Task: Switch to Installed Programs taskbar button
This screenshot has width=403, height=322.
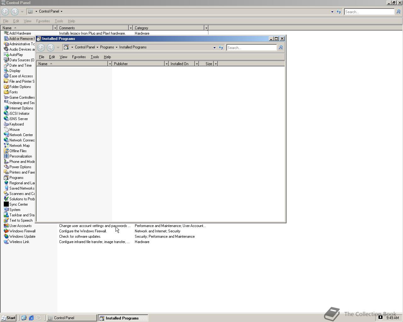Action: click(x=123, y=318)
